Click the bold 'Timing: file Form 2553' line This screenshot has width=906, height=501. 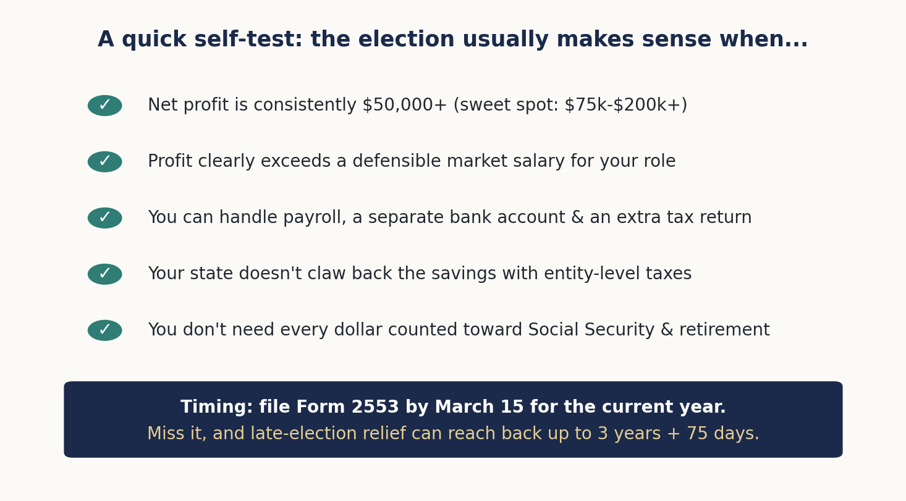coord(453,408)
